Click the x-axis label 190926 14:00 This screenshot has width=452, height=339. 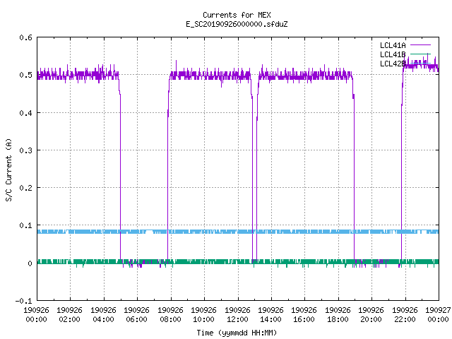coord(270,315)
